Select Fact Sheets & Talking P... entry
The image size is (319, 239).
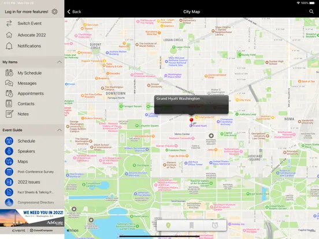pyautogui.click(x=32, y=192)
